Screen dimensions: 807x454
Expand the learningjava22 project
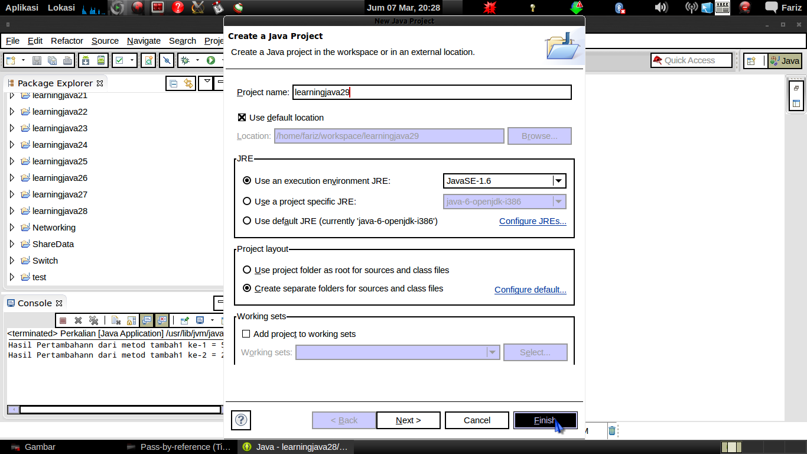click(11, 111)
